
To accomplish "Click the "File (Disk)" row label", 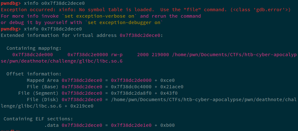I will coord(43,100).
